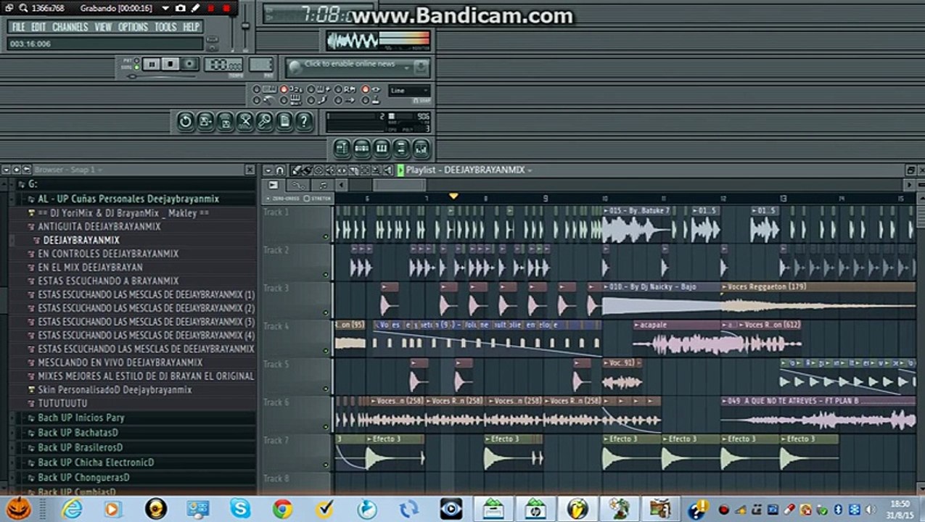Image resolution: width=925 pixels, height=522 pixels.
Task: Open the Browser Snap 1 selector
Action: pyautogui.click(x=68, y=170)
